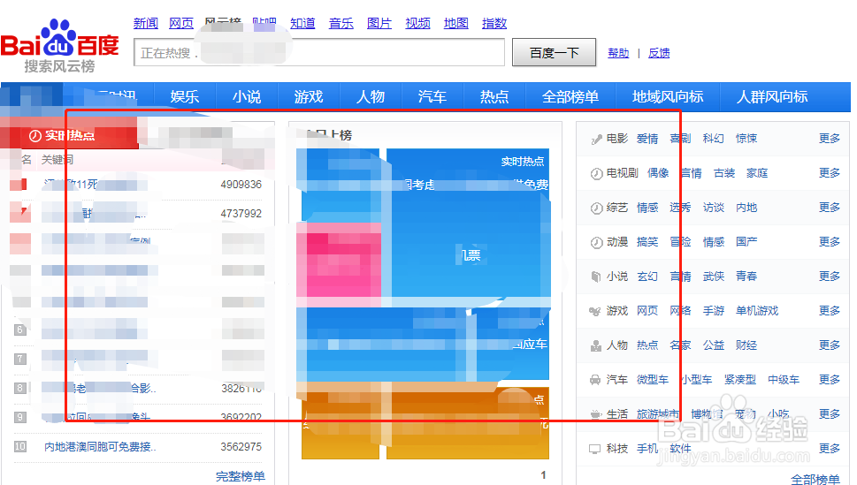Open the 国产 anime subcategory
This screenshot has height=485, width=857.
point(746,242)
